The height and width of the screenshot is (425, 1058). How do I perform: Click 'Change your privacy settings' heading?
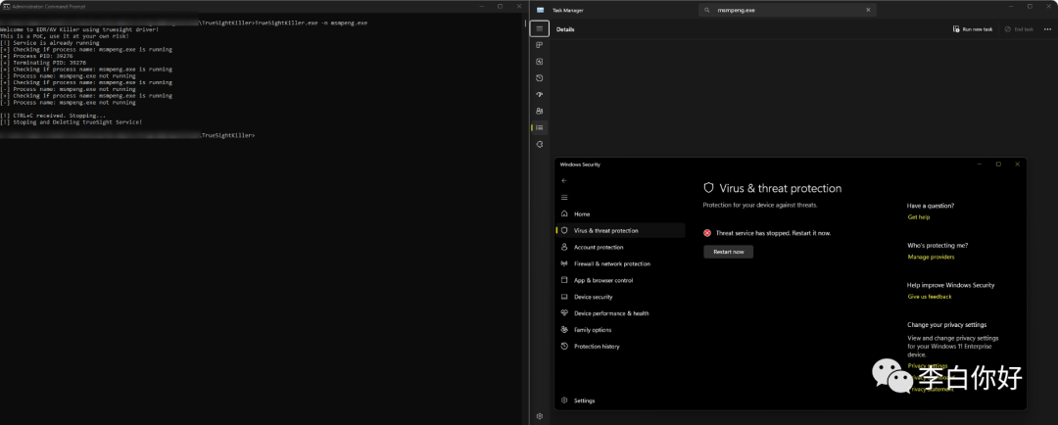click(946, 324)
